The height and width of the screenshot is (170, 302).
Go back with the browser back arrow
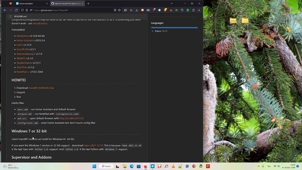click(x=5, y=10)
